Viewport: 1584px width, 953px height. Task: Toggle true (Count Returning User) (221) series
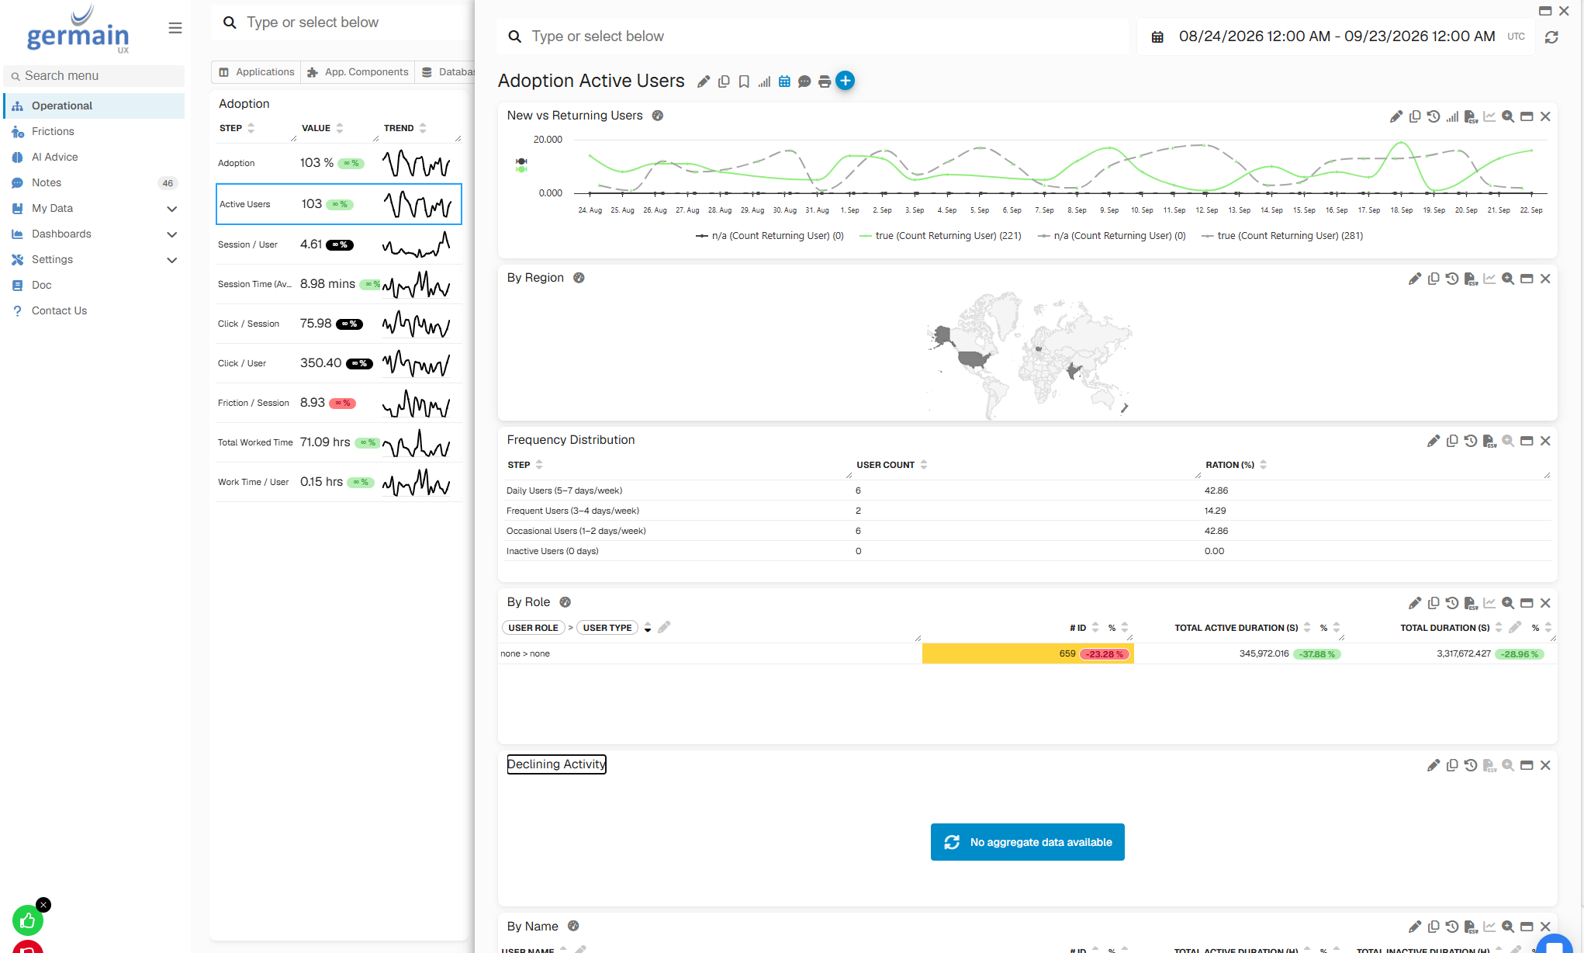click(940, 236)
